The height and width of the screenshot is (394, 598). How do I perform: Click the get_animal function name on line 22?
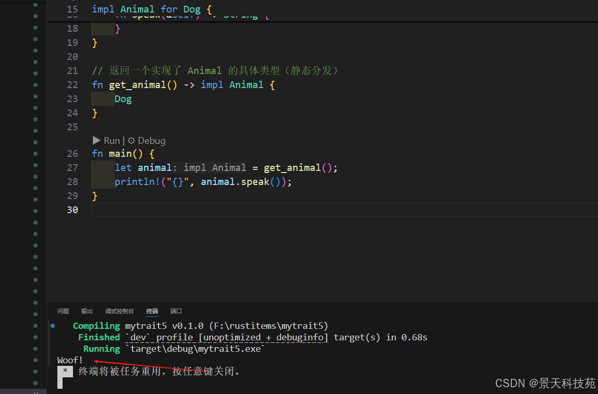[x=137, y=84]
